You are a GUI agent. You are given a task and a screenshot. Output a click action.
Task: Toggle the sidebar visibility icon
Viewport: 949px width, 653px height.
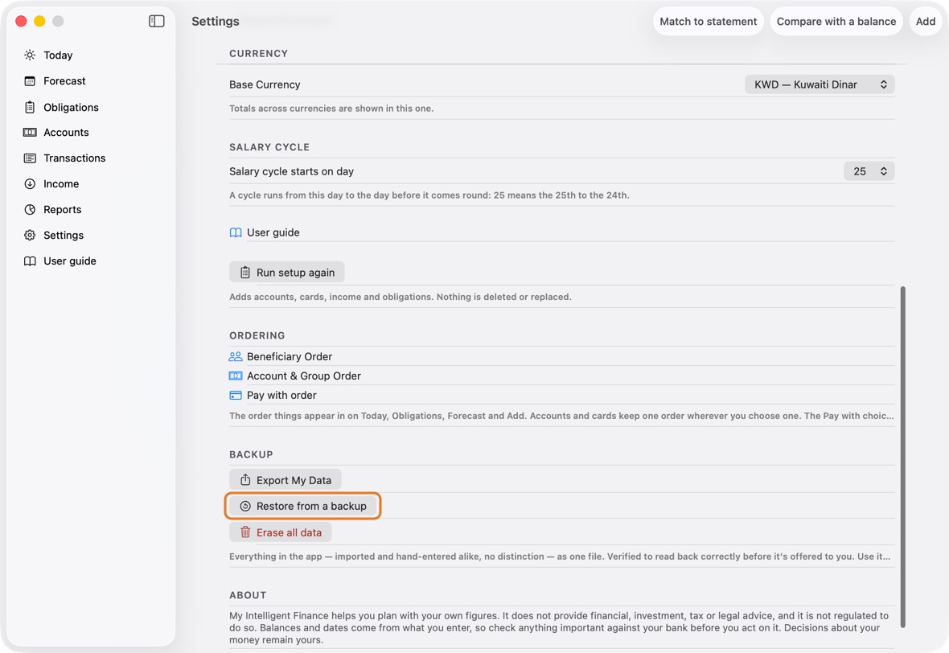point(156,21)
